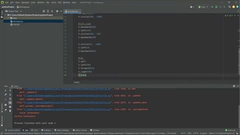The image size is (240, 135).
Task: Toggle Structure side tool window stripe
Action: click(x=1, y=108)
